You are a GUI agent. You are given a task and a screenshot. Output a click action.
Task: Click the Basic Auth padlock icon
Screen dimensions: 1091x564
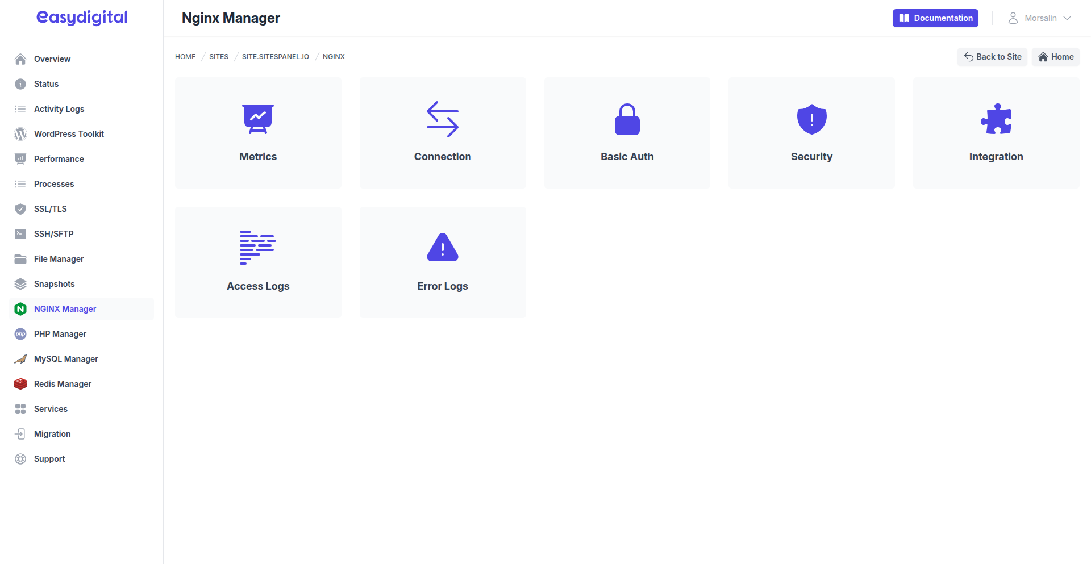(x=627, y=119)
